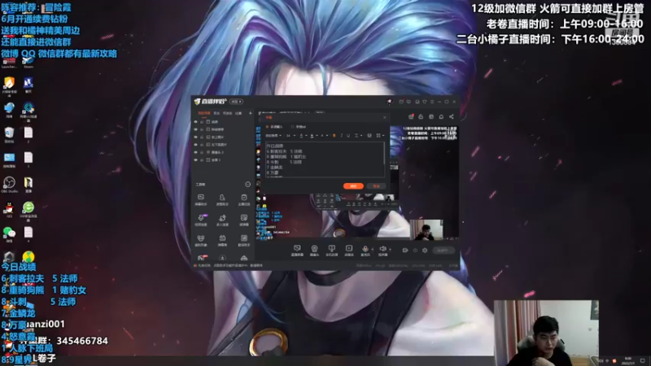The image size is (651, 366).
Task: Open the 多人连麦 tool in toolbox
Action: [x=222, y=220]
